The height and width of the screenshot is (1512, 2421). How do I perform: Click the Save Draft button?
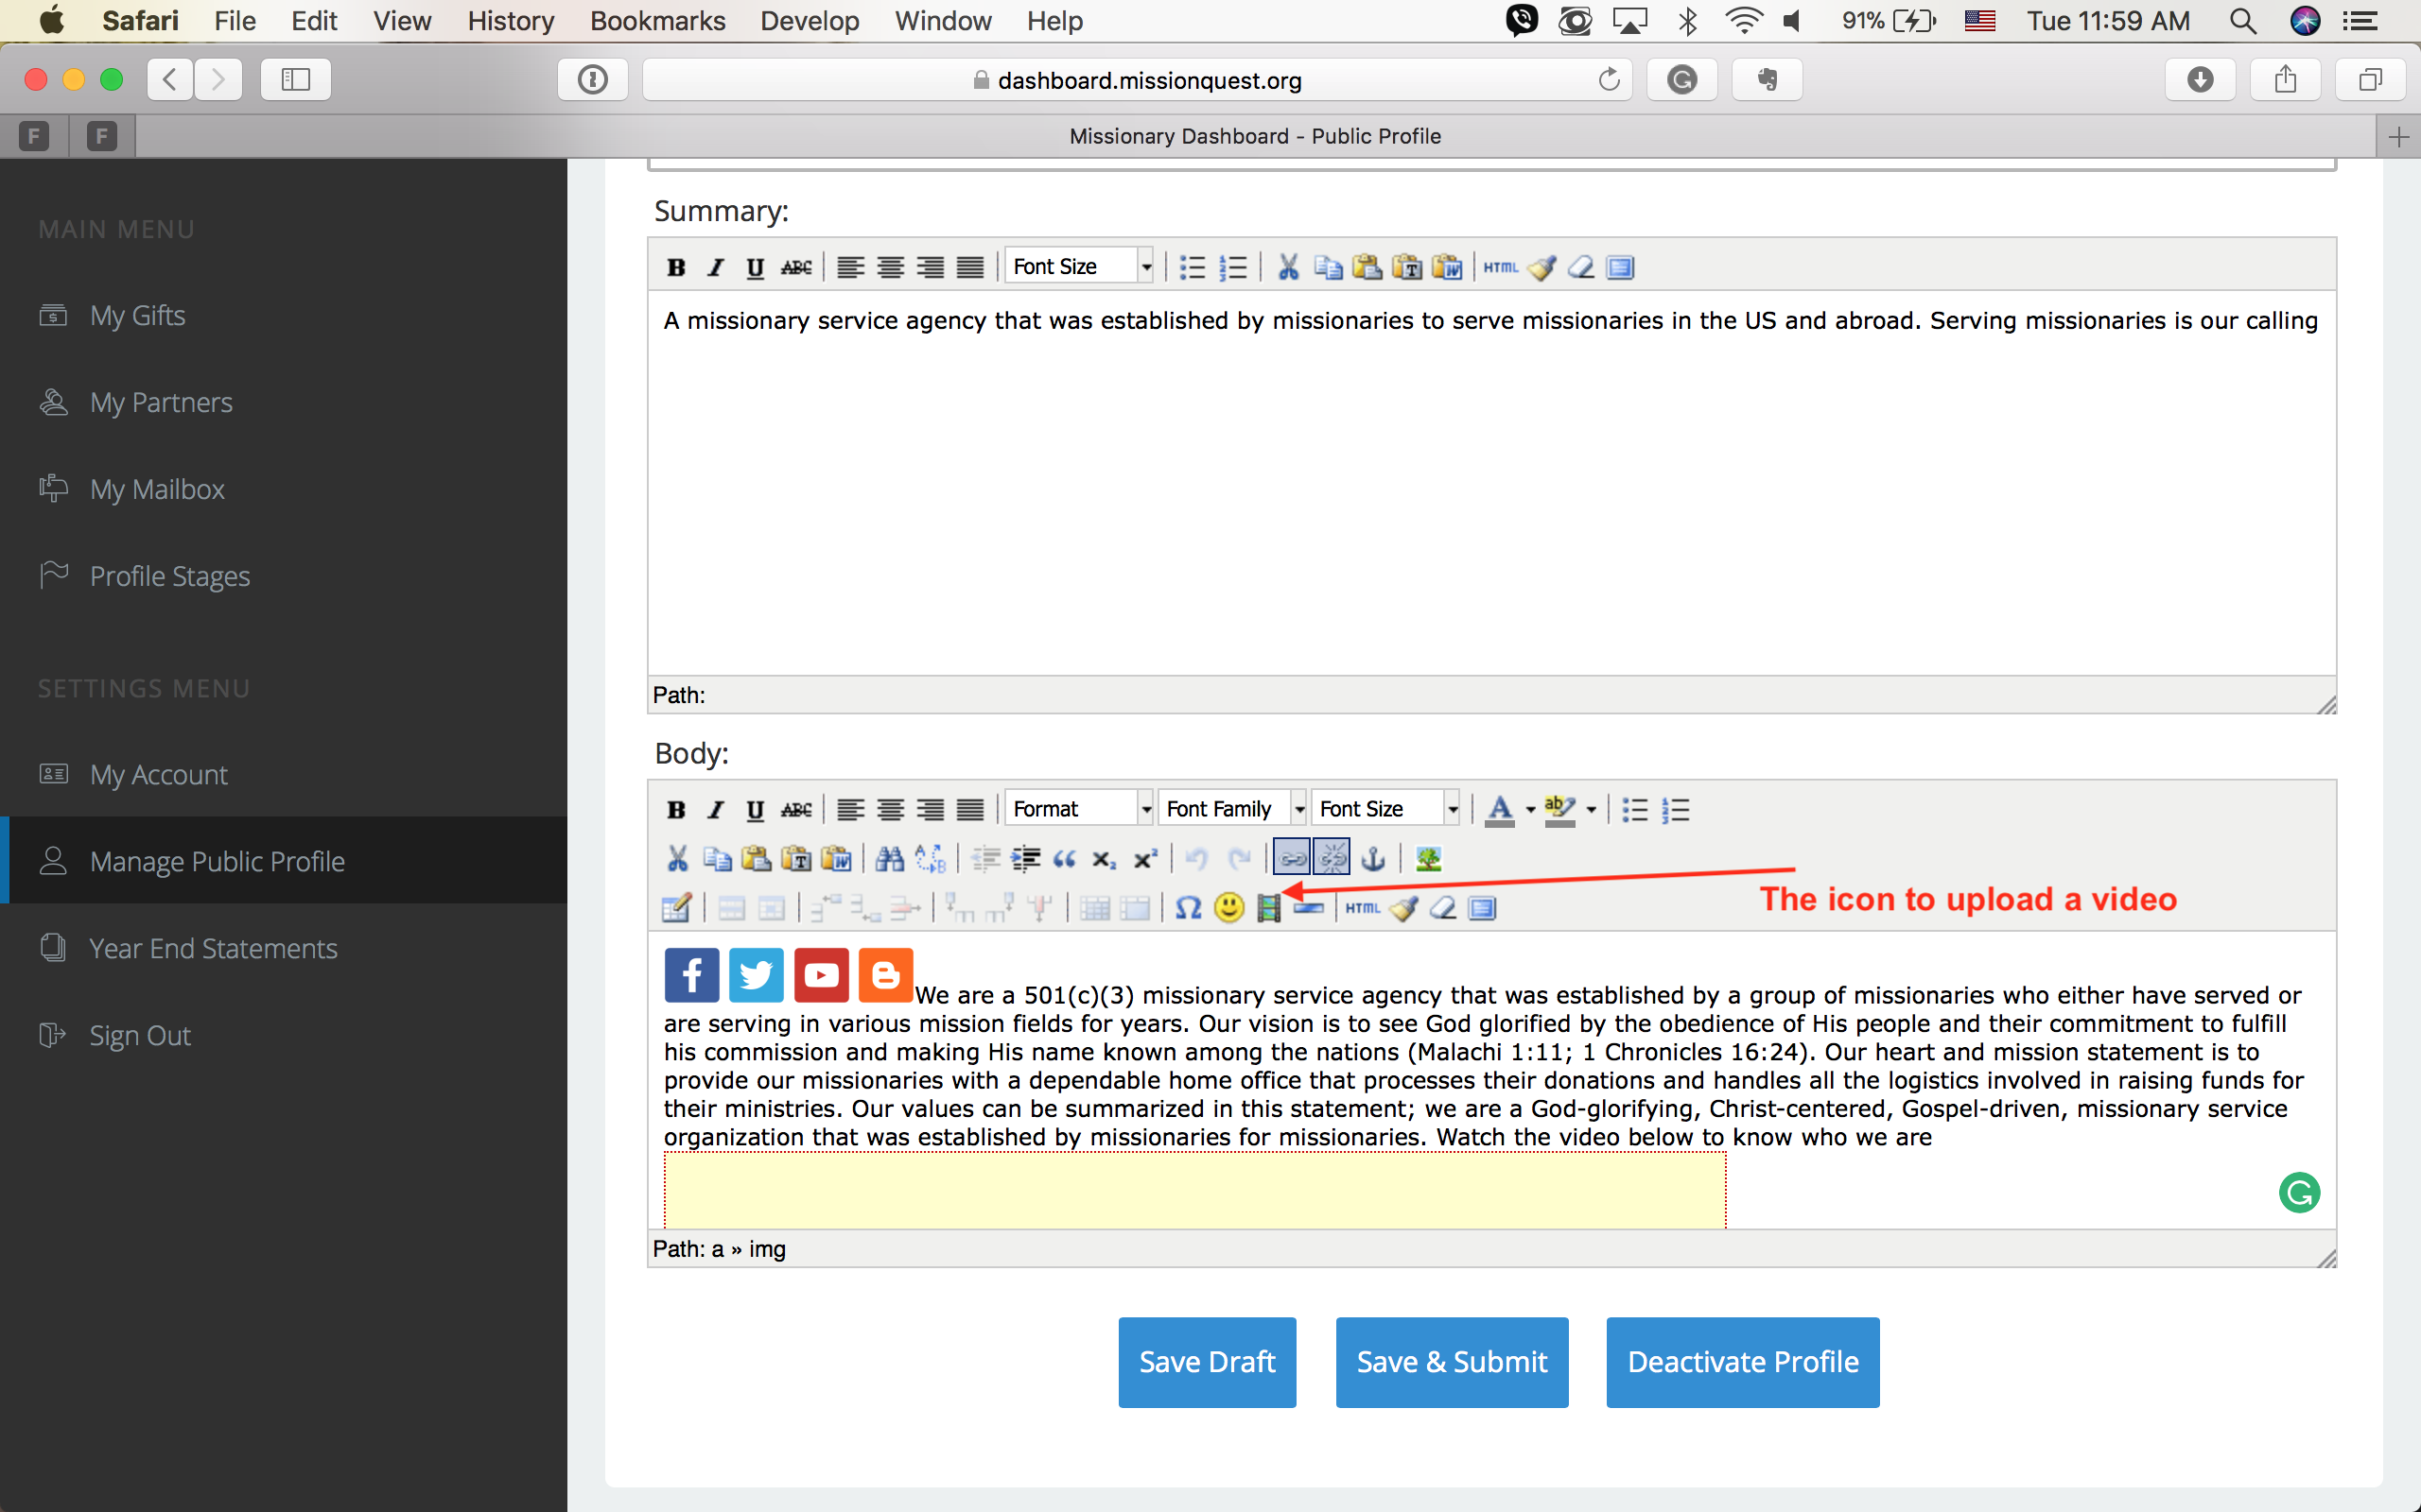click(x=1207, y=1362)
